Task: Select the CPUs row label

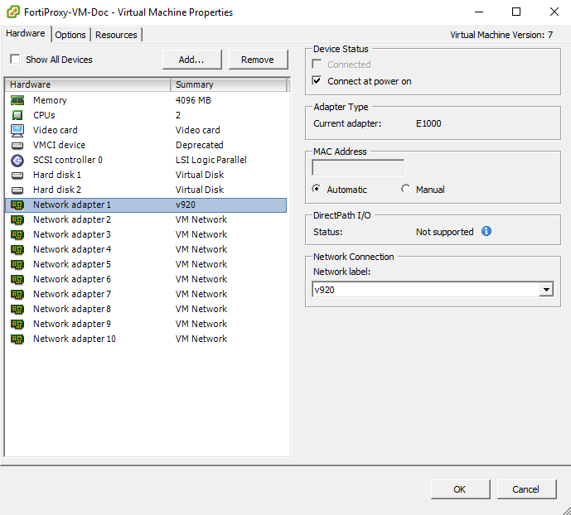Action: (44, 115)
